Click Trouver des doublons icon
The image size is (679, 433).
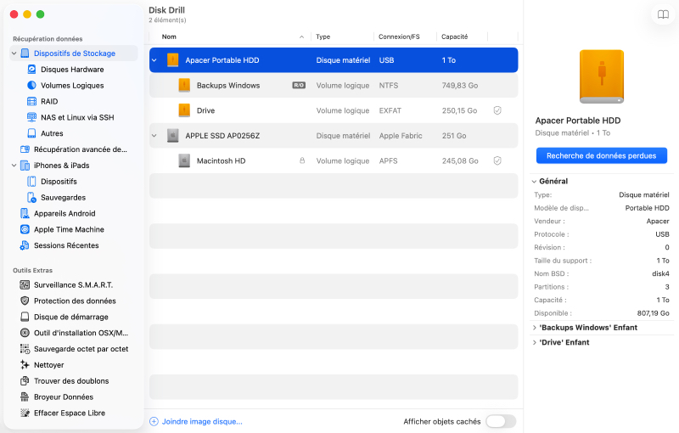[x=25, y=381]
